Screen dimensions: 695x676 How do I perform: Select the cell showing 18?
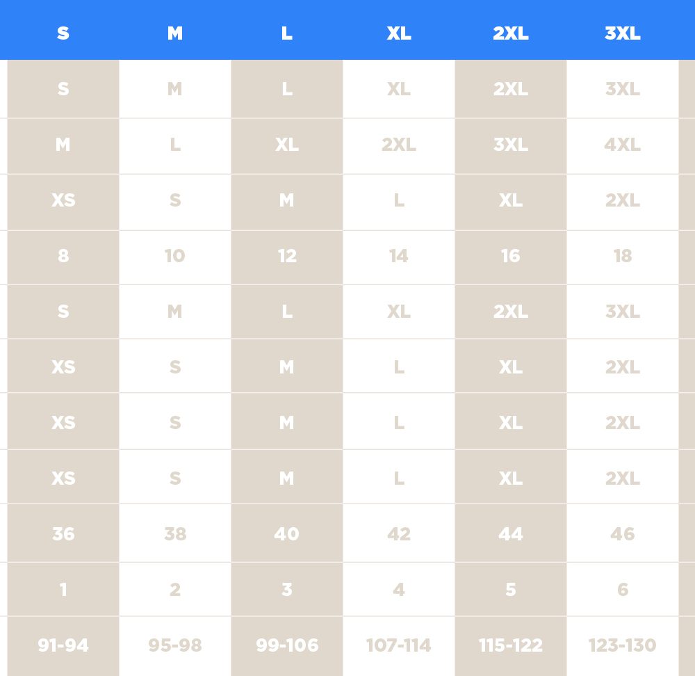(x=622, y=256)
